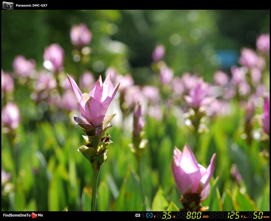This screenshot has height=221, width=271.
Task: Click the focal length value 50
Action: point(258,215)
